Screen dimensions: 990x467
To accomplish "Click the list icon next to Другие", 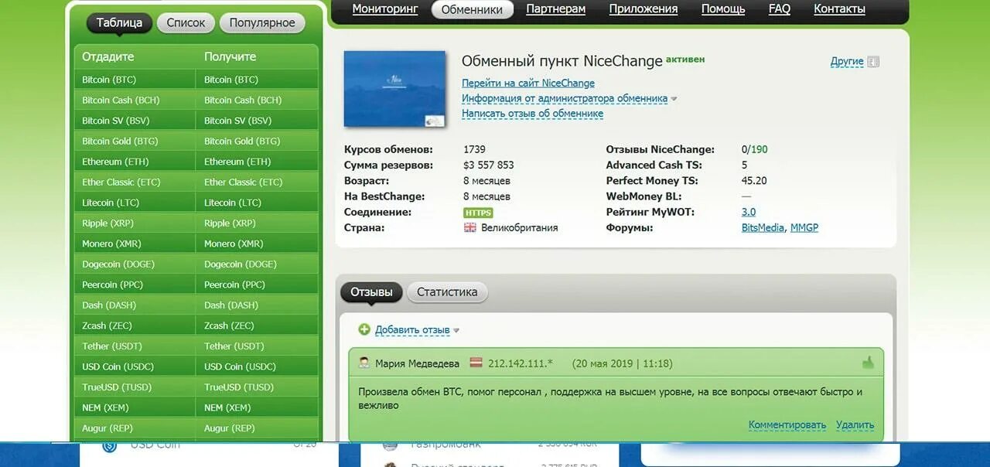I will coord(873,62).
